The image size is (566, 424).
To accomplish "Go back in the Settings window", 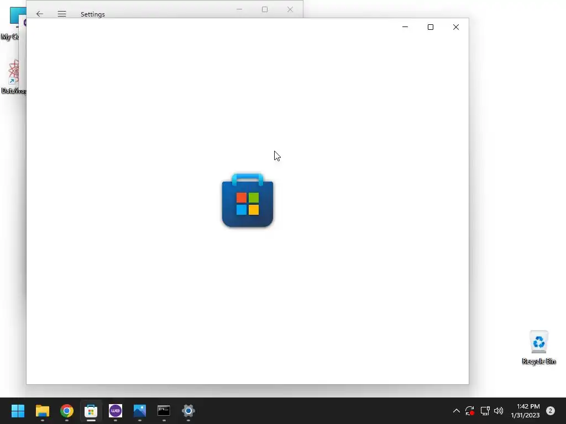I will (40, 14).
